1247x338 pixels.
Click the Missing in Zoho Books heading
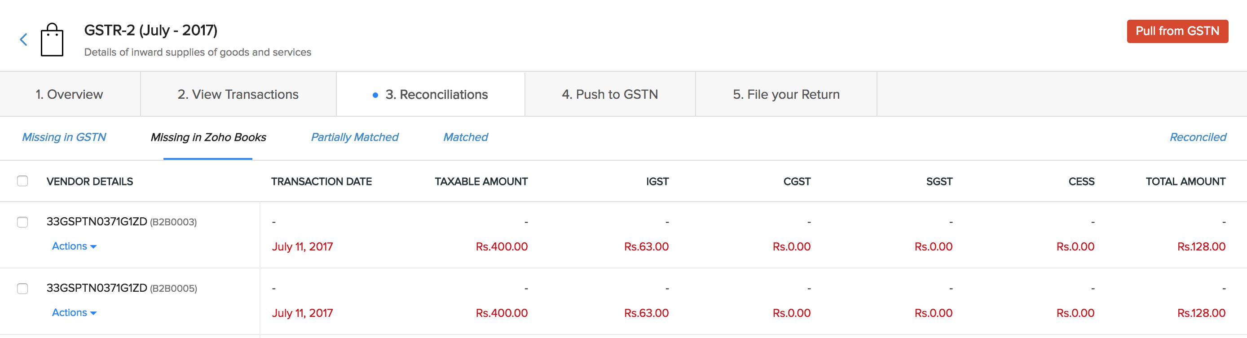pos(208,137)
